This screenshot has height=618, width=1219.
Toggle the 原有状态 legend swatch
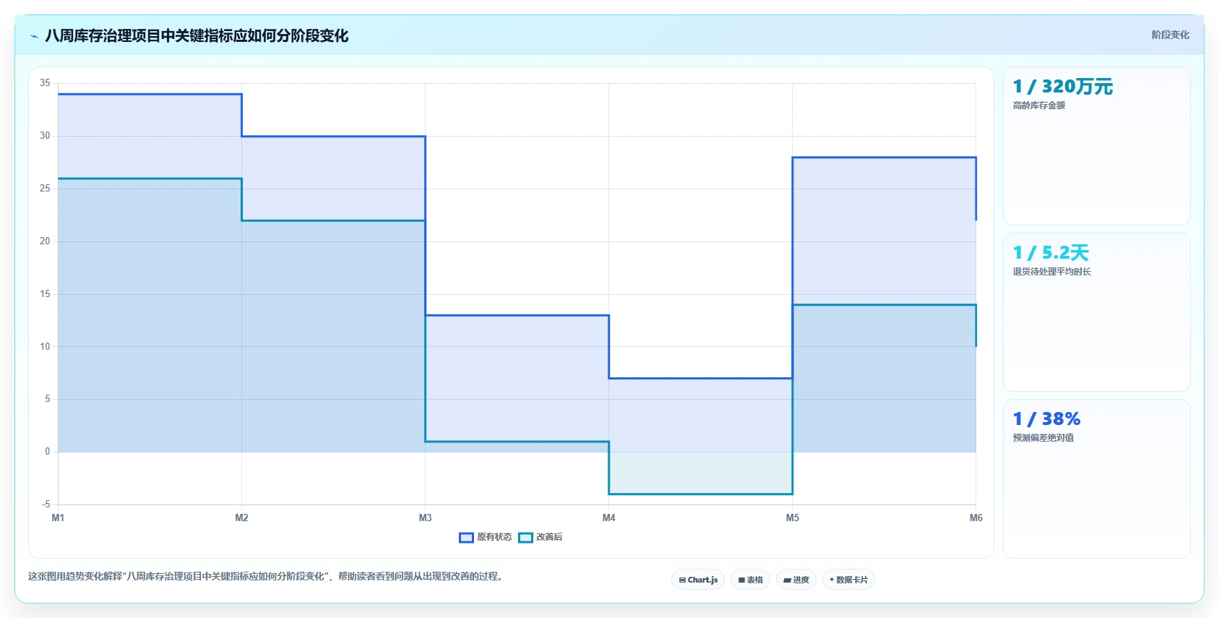(466, 537)
